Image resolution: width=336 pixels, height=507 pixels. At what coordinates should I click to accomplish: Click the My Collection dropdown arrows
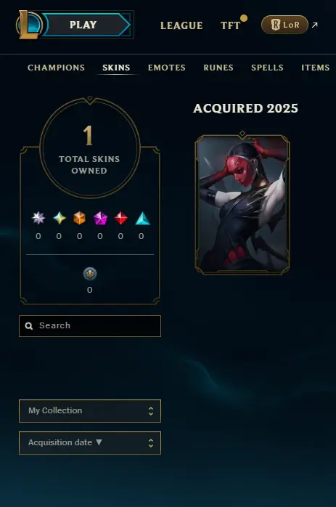pyautogui.click(x=151, y=411)
